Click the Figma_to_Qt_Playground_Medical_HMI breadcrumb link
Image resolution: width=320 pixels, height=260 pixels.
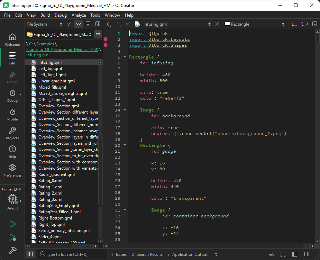62,50
